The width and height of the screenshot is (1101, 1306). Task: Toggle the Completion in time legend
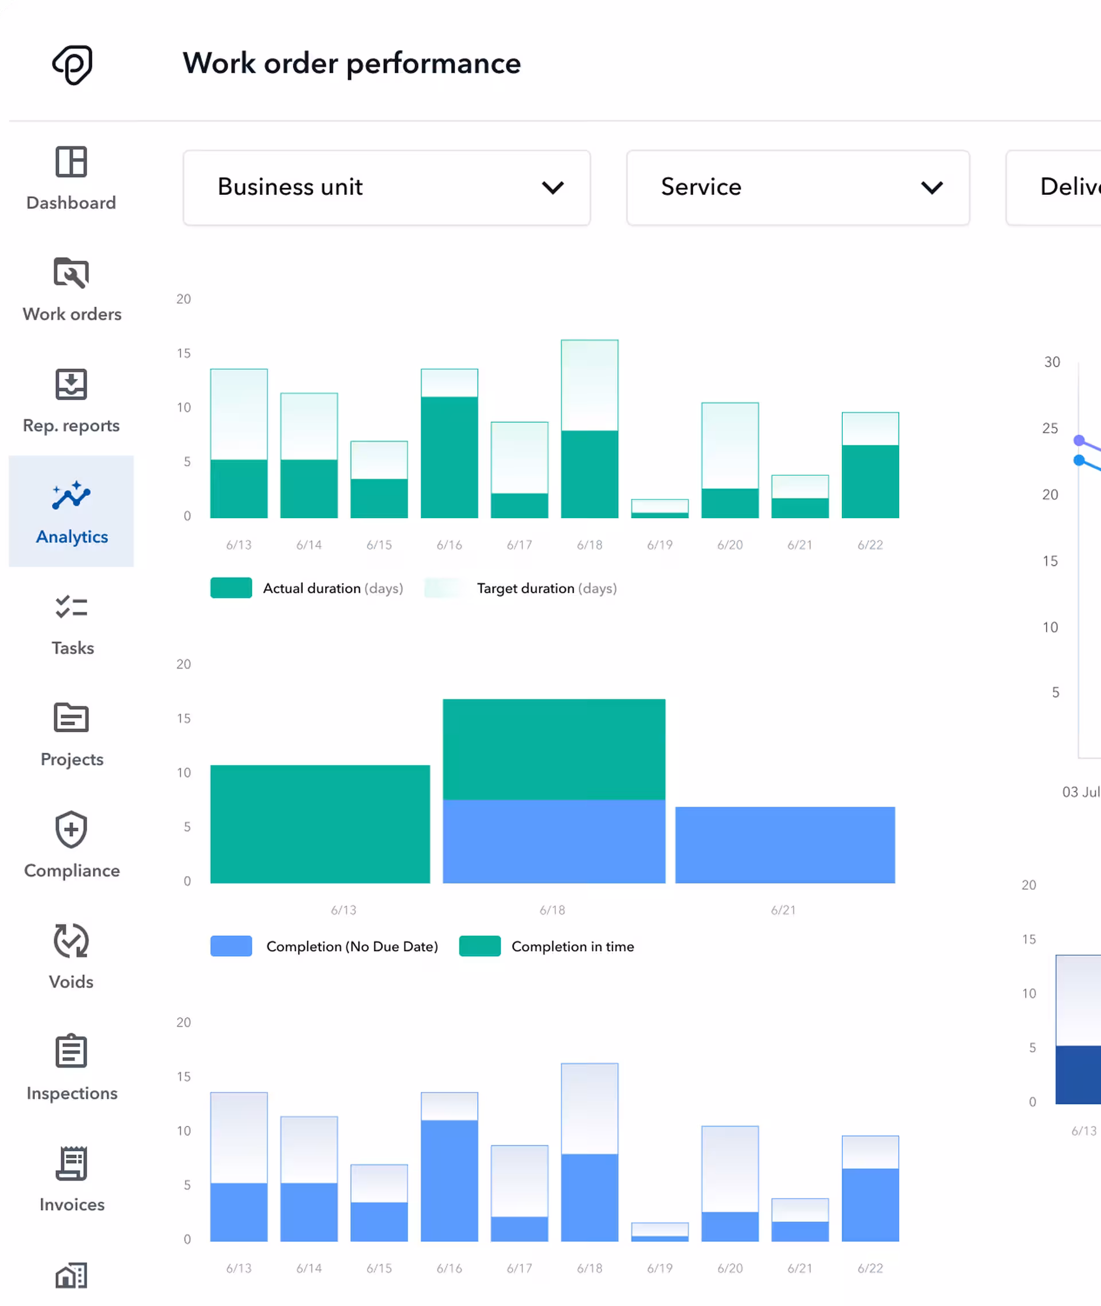[479, 946]
